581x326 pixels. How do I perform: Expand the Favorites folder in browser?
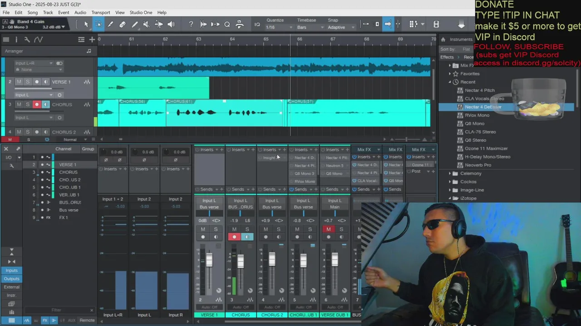point(450,73)
